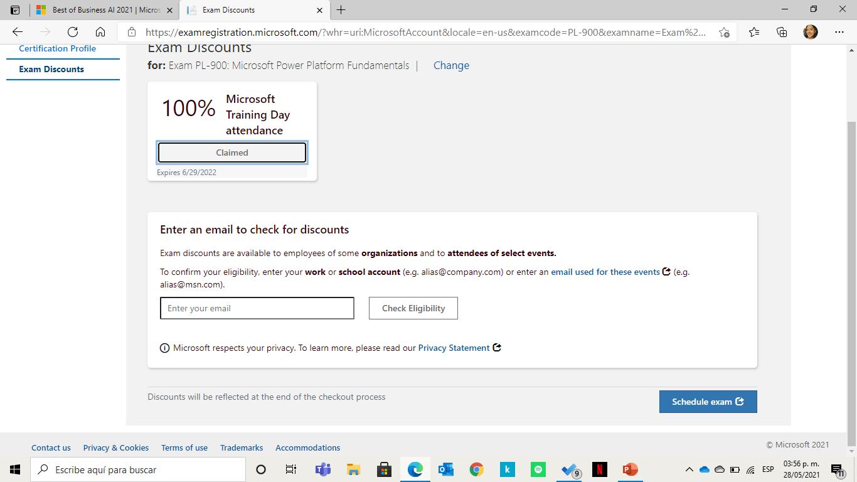Open Privacy & Cookies footer link
This screenshot has width=857, height=482.
point(116,447)
